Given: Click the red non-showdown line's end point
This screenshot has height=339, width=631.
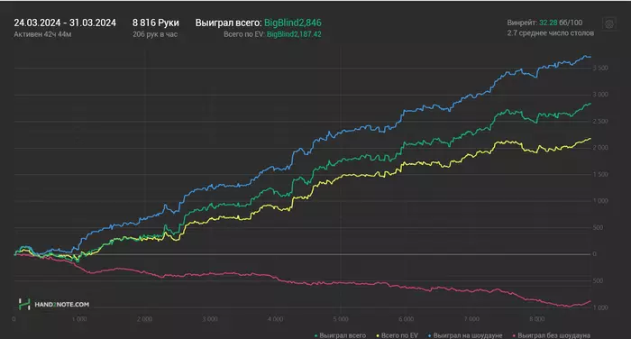Looking at the screenshot, I should (590, 301).
